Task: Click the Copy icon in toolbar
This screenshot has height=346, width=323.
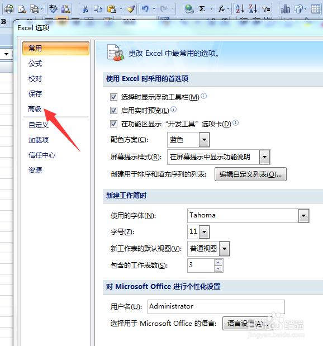Action: pos(98,9)
